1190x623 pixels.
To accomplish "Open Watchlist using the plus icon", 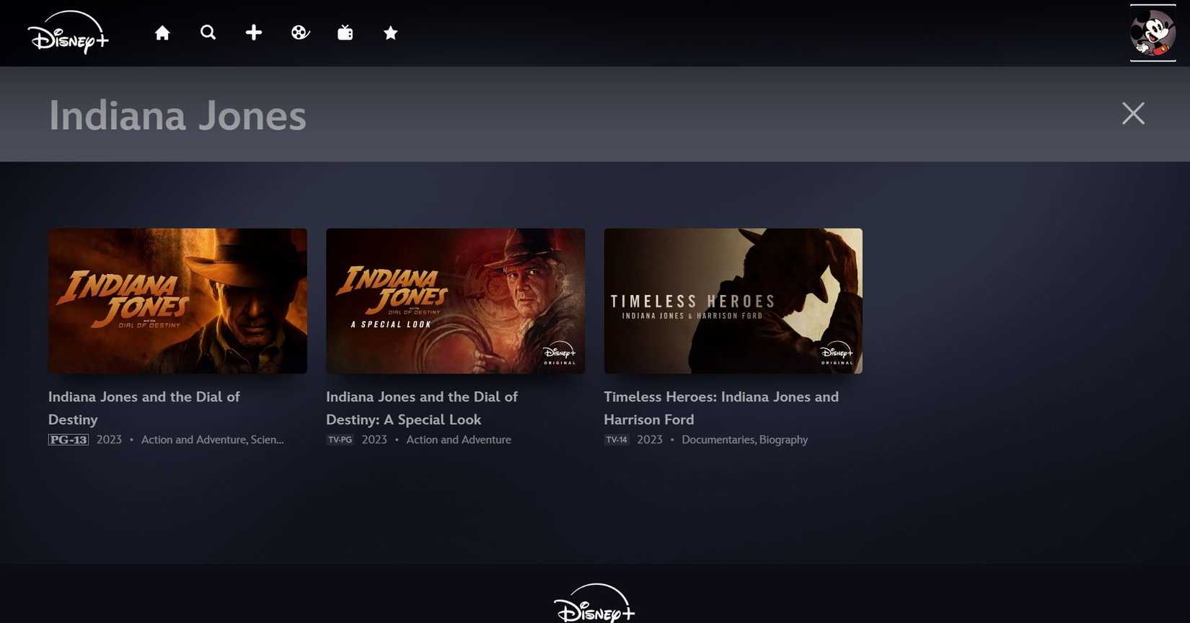I will (x=254, y=33).
